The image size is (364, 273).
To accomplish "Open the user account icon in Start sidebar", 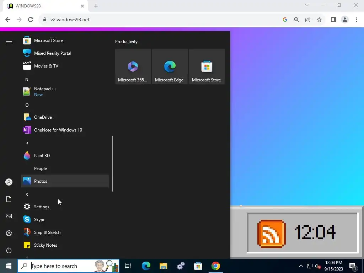I will tap(9, 182).
